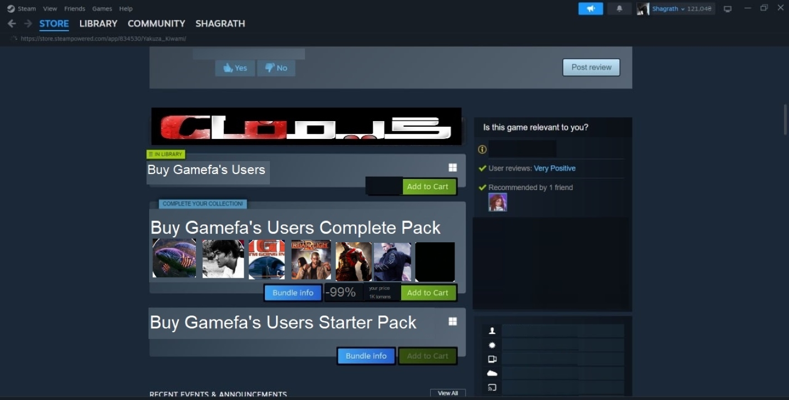Click the Steam Achievements starburst icon
Image resolution: width=789 pixels, height=400 pixels.
coord(492,345)
